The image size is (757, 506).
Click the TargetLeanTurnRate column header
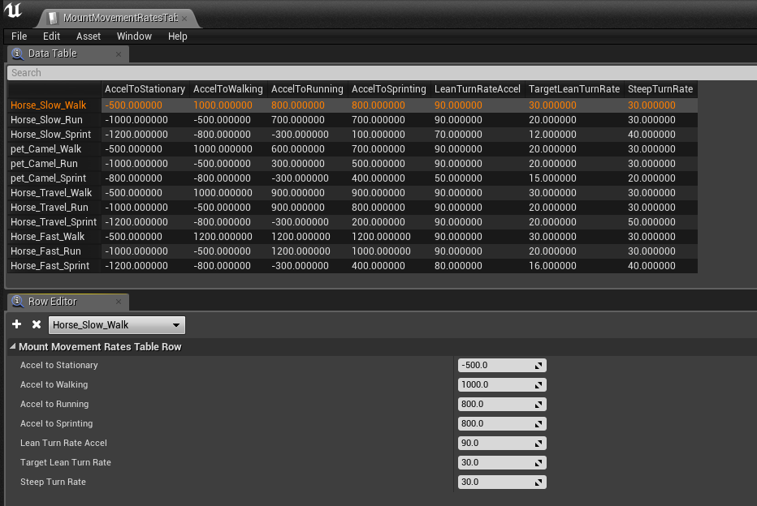pos(573,89)
